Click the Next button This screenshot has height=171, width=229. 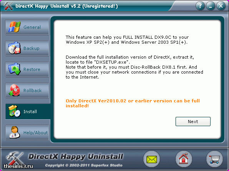point(193,122)
